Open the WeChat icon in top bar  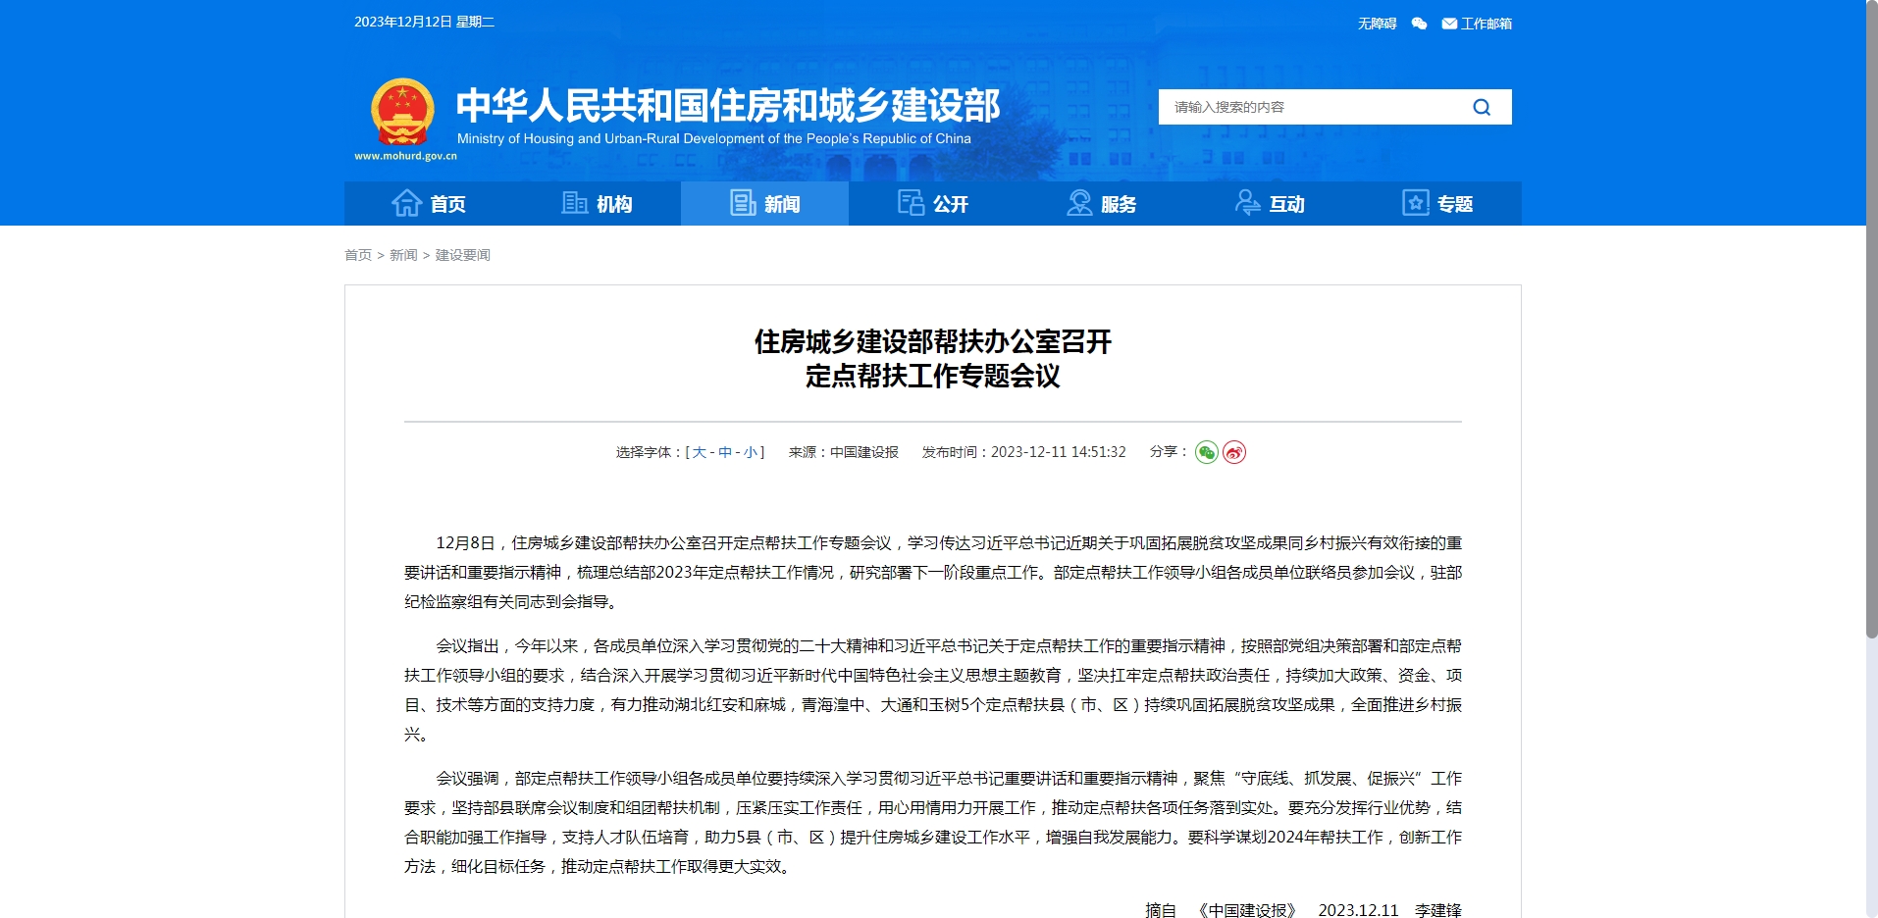(1419, 24)
